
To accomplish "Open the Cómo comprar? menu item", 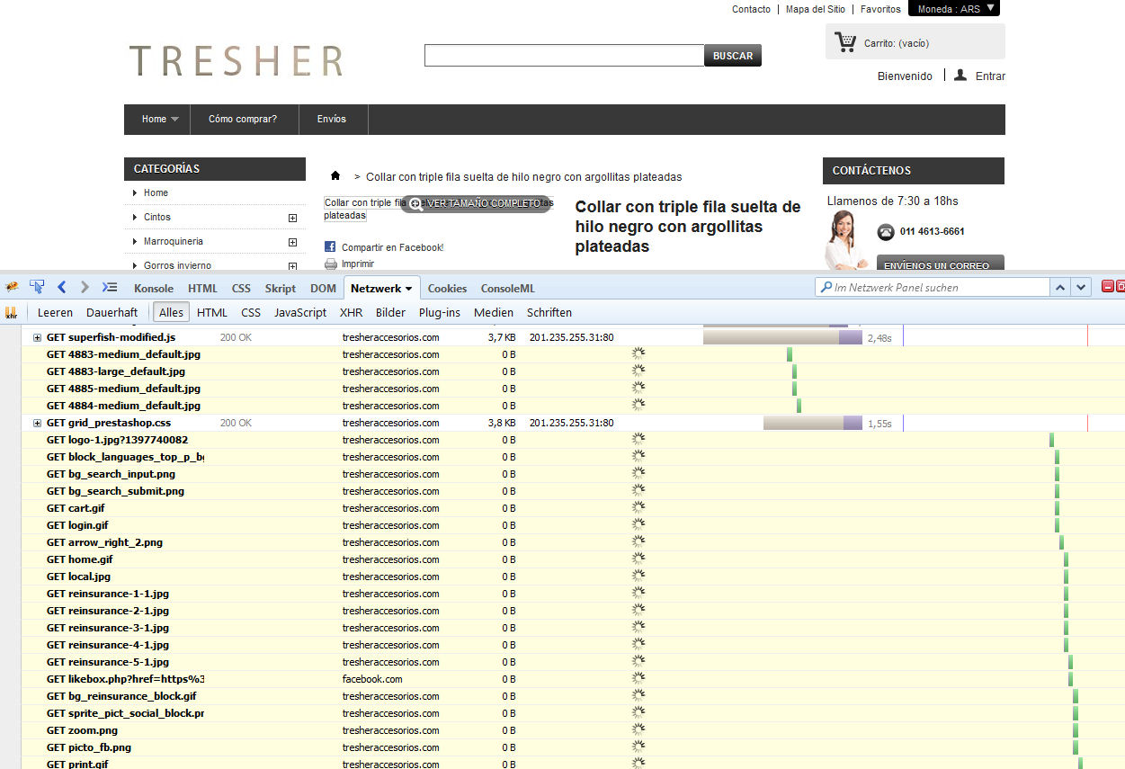I will coord(243,120).
